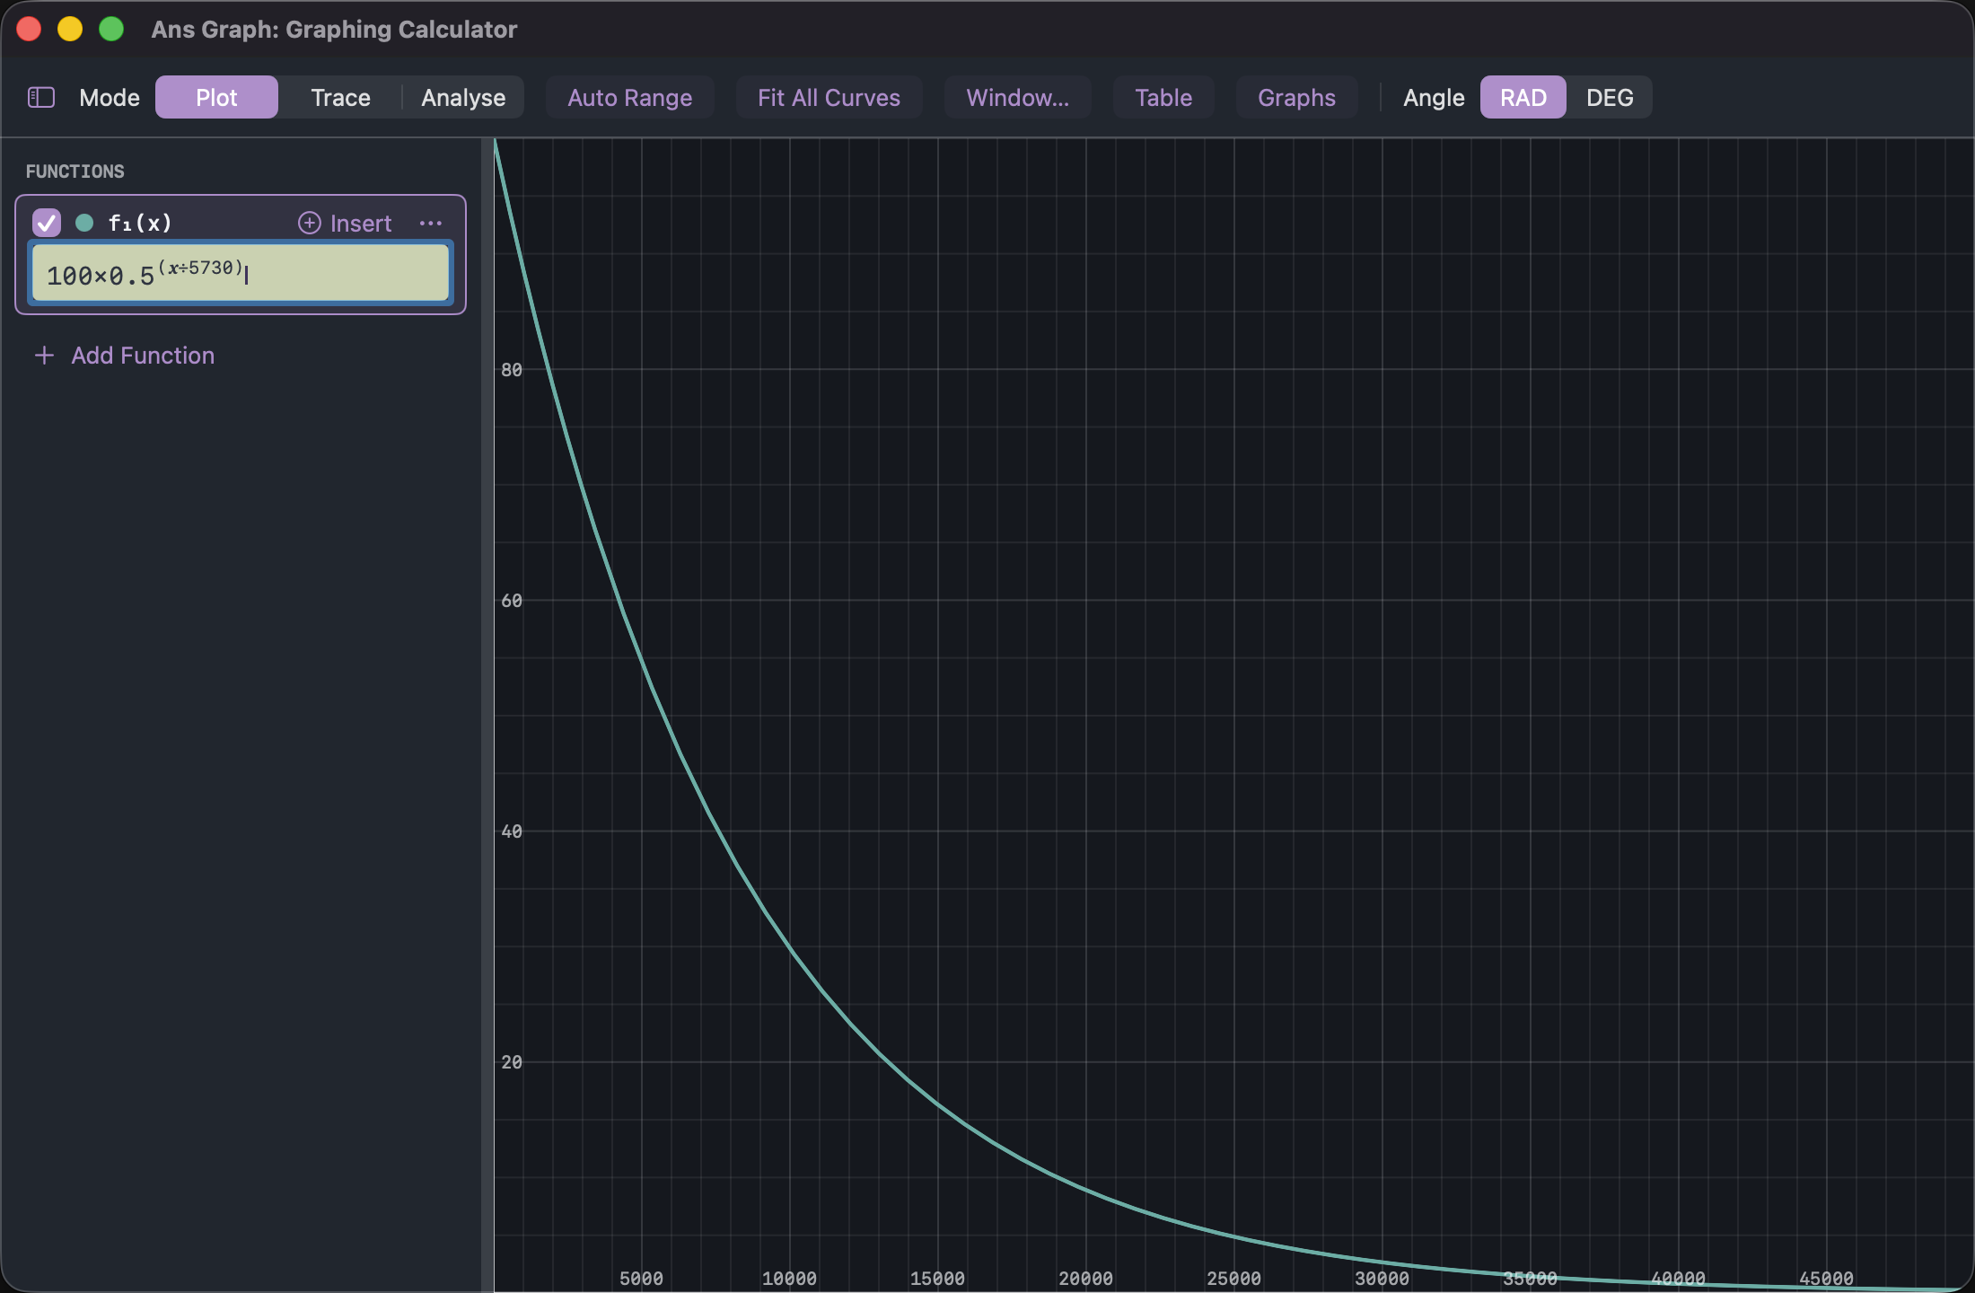Click the Insert plus-circle icon
Viewport: 1975px width, 1293px height.
tap(309, 223)
